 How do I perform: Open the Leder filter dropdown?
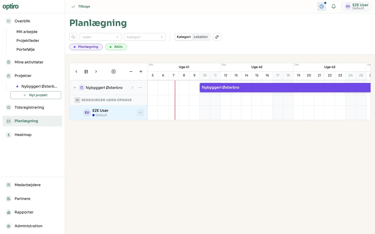[101, 37]
